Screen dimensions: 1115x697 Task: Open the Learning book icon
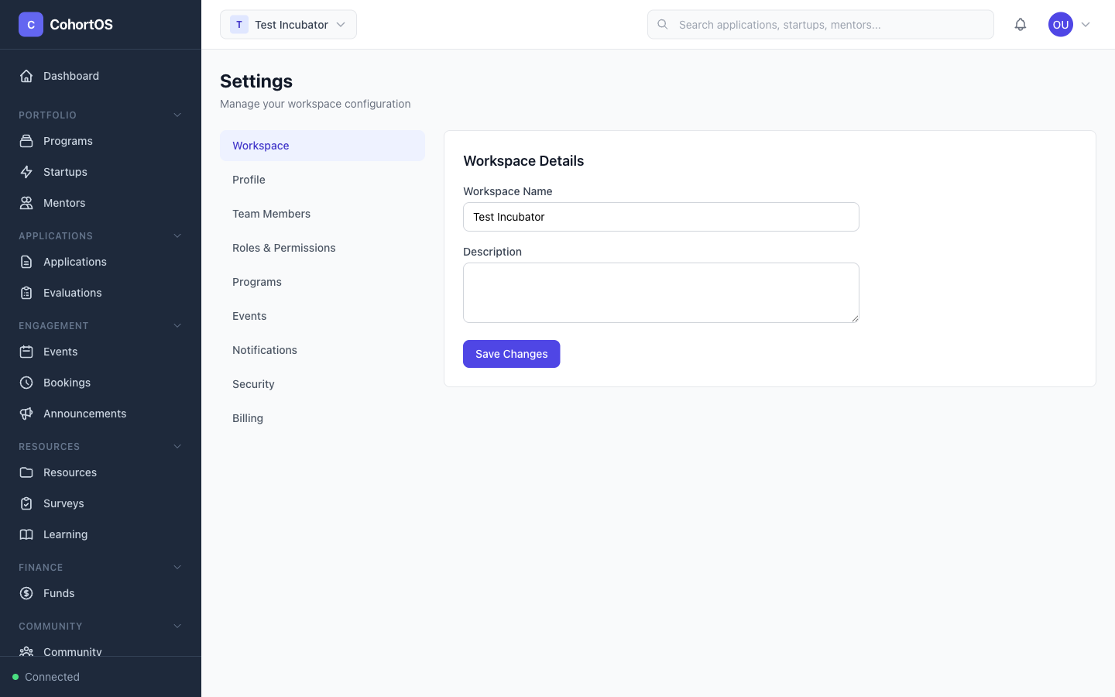[x=26, y=534]
